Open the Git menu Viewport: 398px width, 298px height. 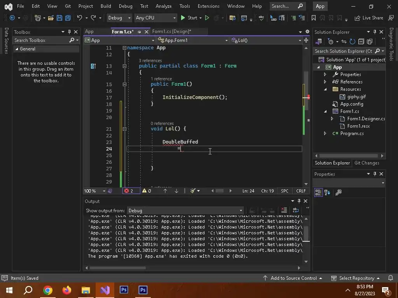click(68, 6)
